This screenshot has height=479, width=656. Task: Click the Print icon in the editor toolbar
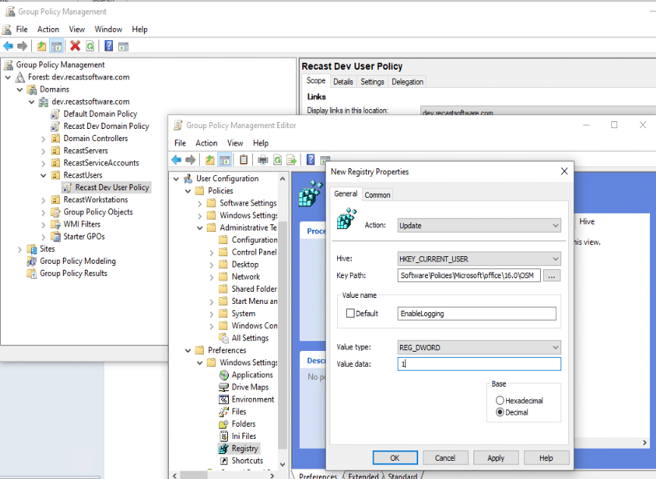point(262,159)
